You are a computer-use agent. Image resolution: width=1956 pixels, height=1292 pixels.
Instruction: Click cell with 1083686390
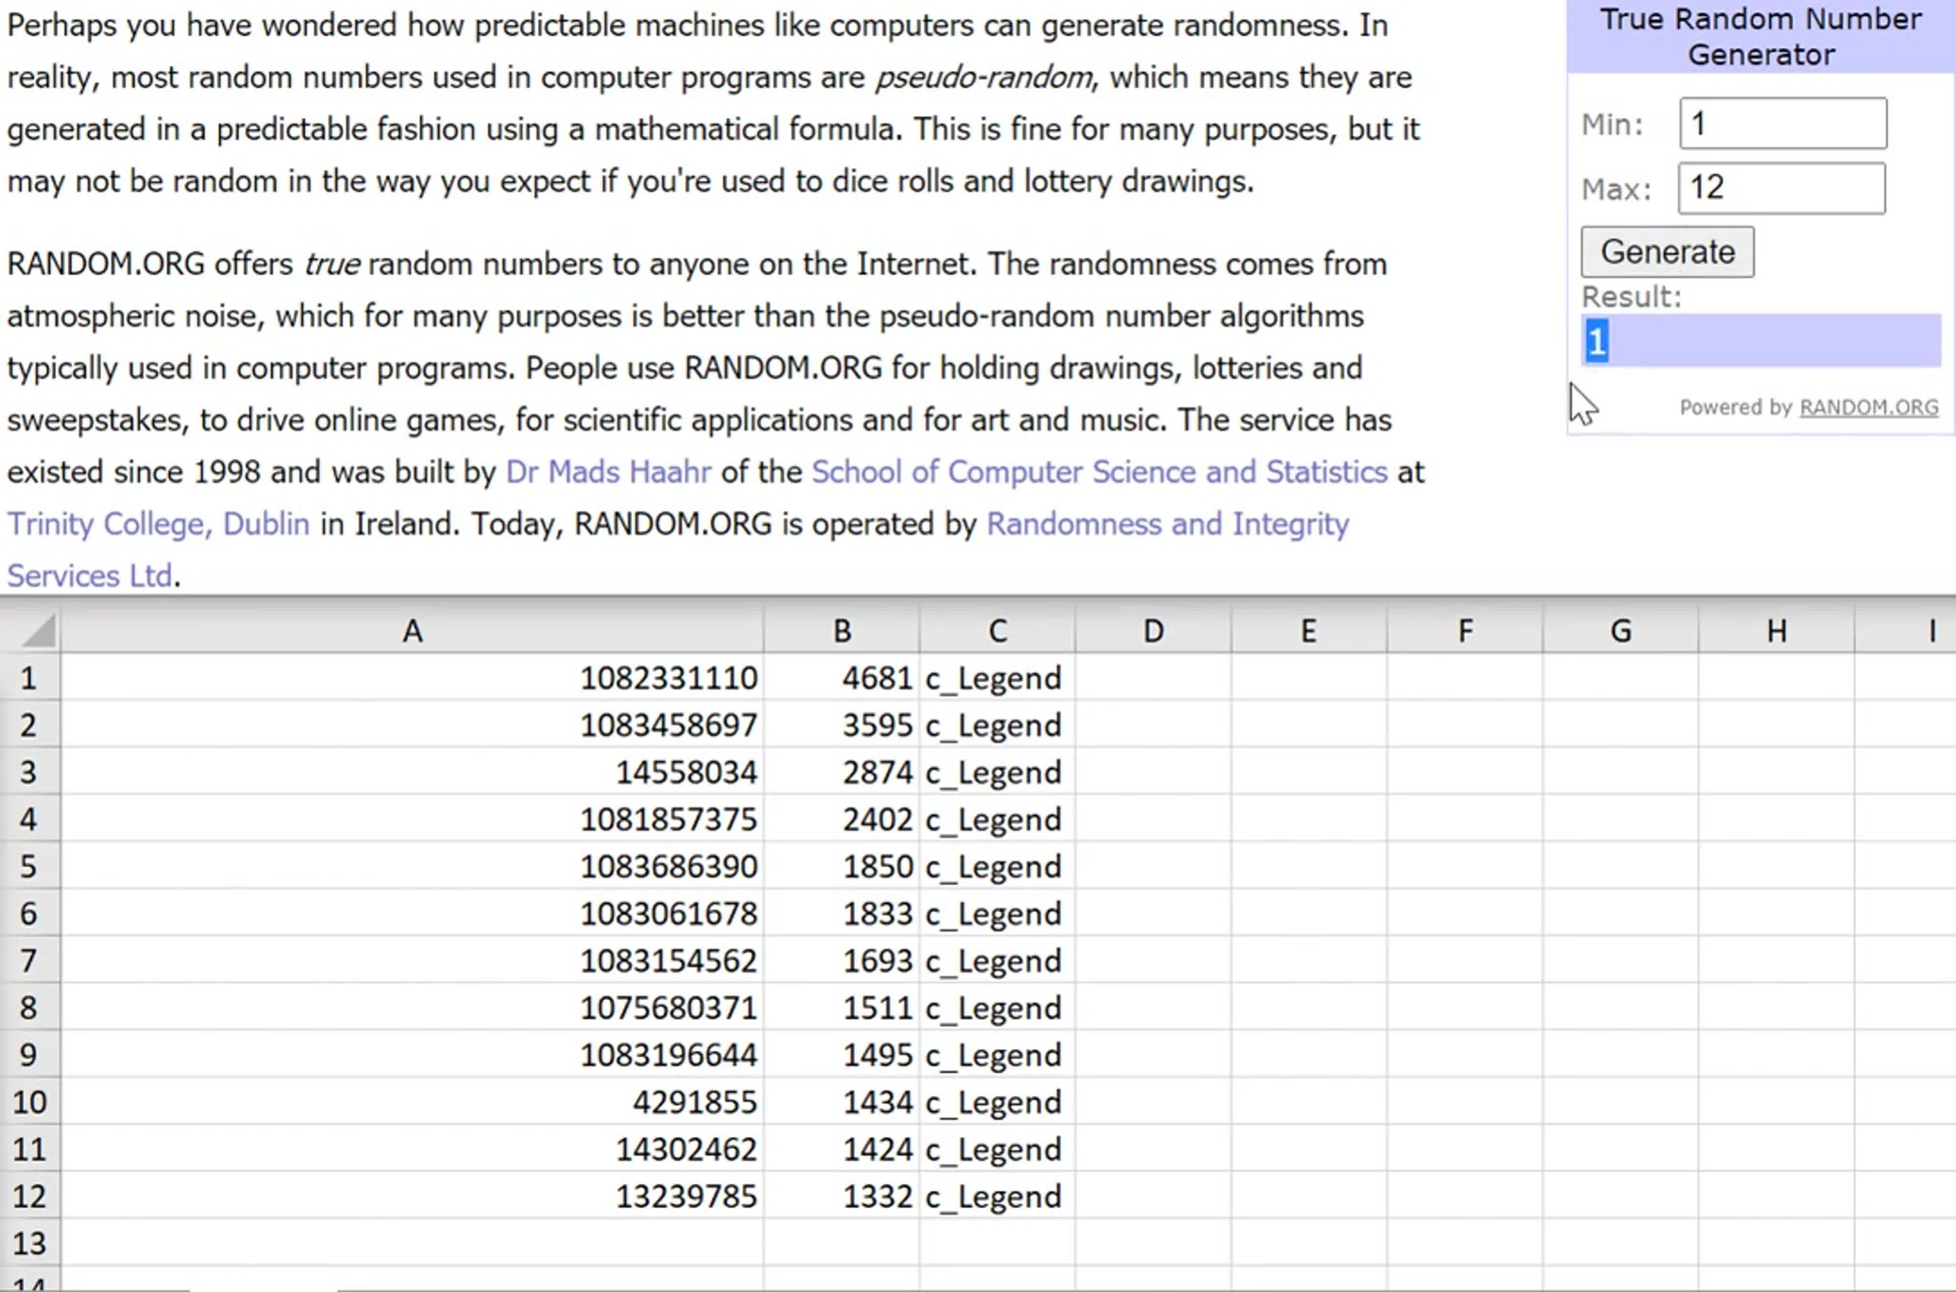412,865
